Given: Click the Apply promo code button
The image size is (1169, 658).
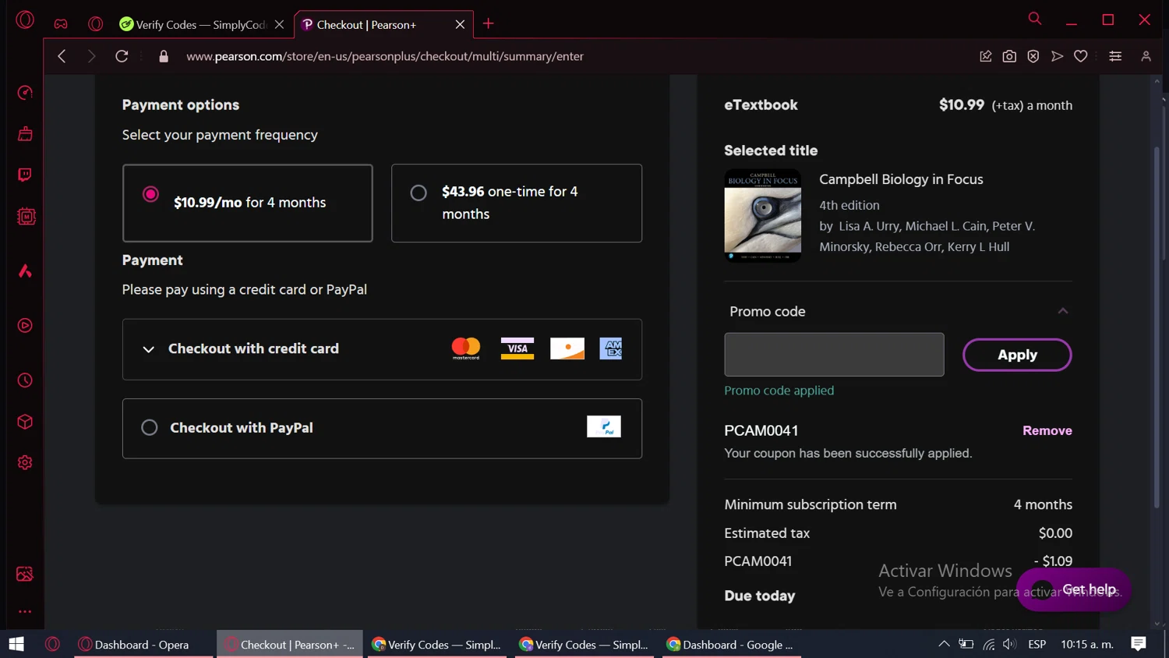Looking at the screenshot, I should coord(1017,355).
